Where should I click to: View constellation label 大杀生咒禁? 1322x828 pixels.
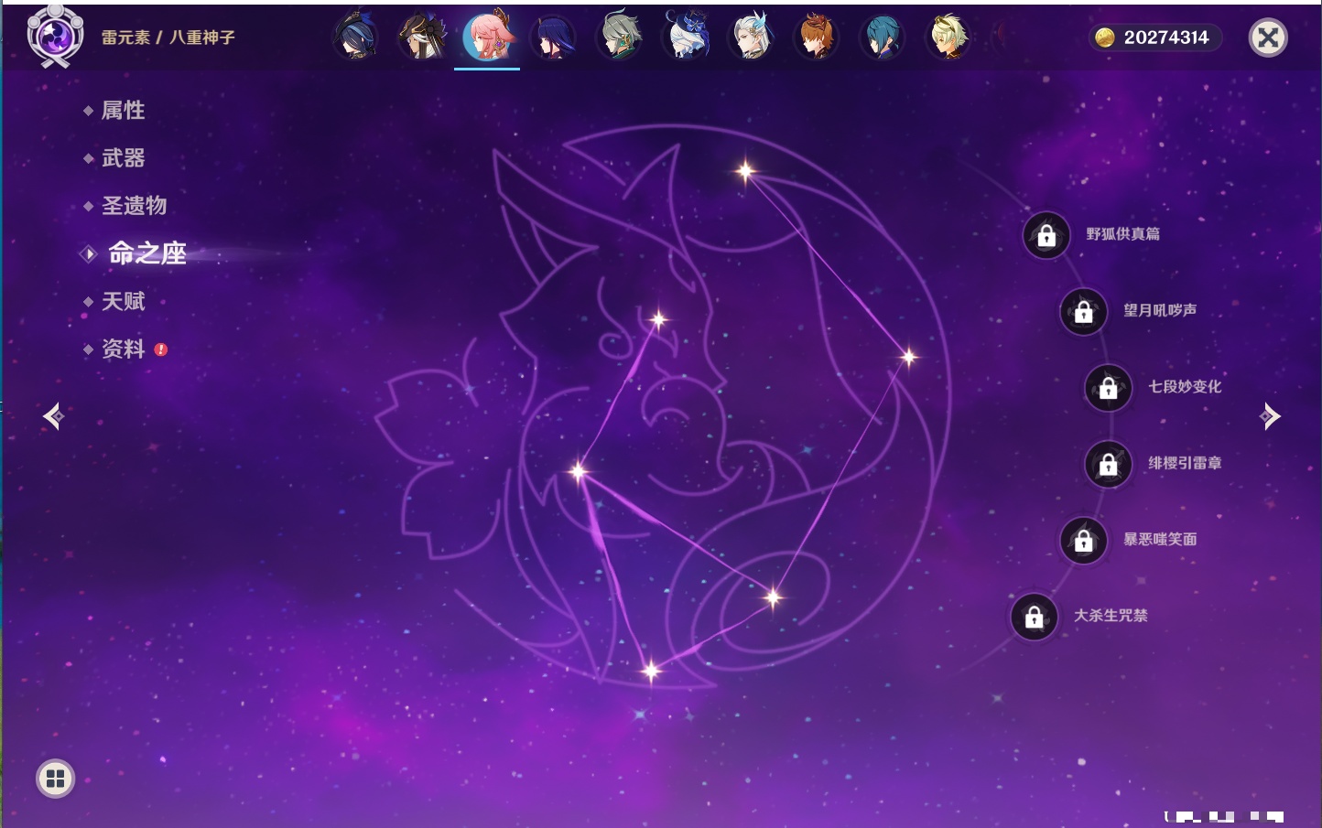pyautogui.click(x=1111, y=616)
